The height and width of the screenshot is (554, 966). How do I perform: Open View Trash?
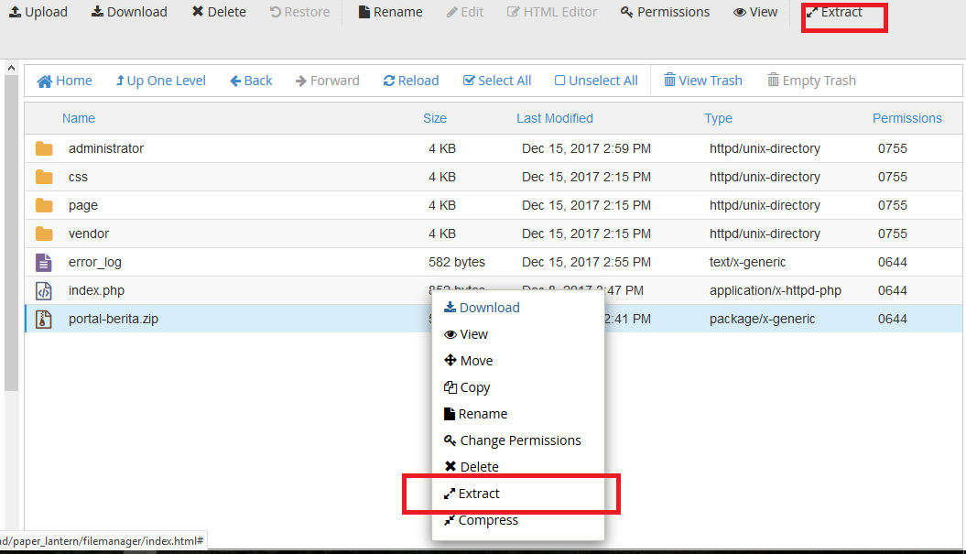tap(702, 81)
